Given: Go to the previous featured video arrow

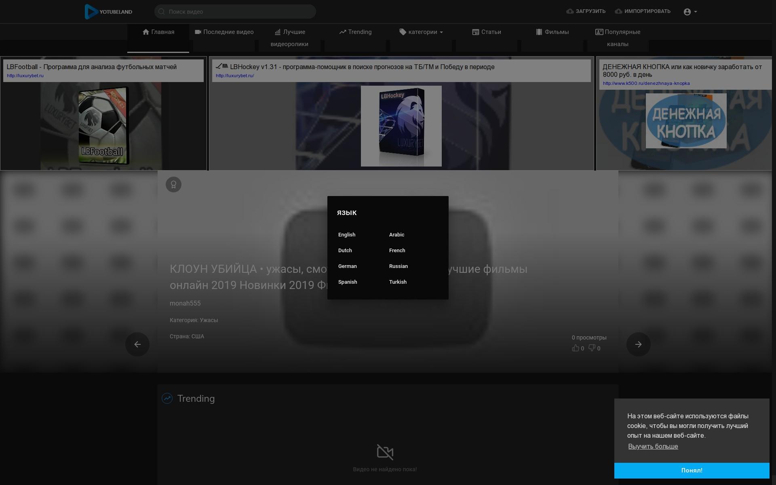Looking at the screenshot, I should (x=137, y=344).
